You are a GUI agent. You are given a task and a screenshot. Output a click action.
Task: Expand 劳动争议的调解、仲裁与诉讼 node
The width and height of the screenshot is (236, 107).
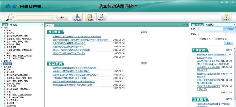4,50
